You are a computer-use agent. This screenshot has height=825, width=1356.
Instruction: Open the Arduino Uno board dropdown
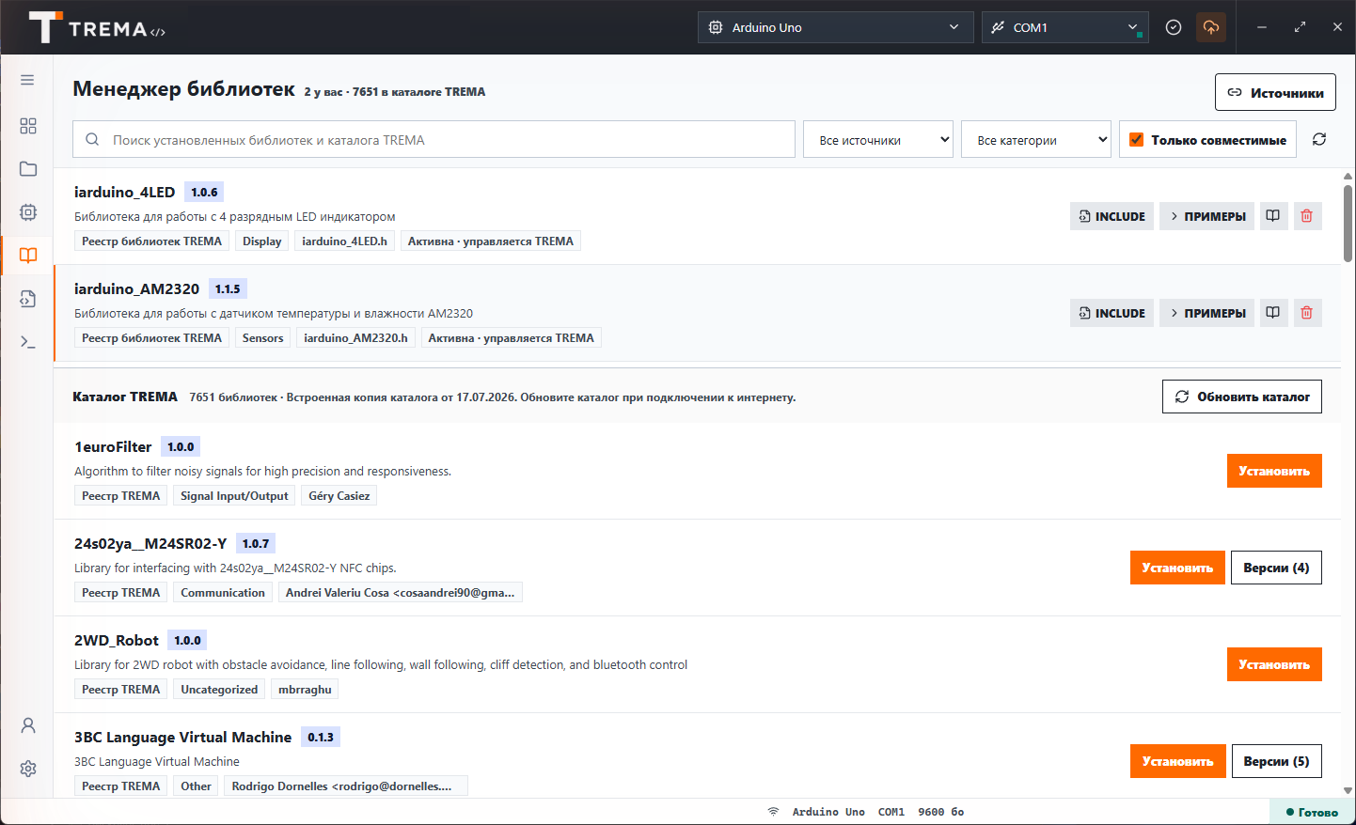pyautogui.click(x=835, y=27)
